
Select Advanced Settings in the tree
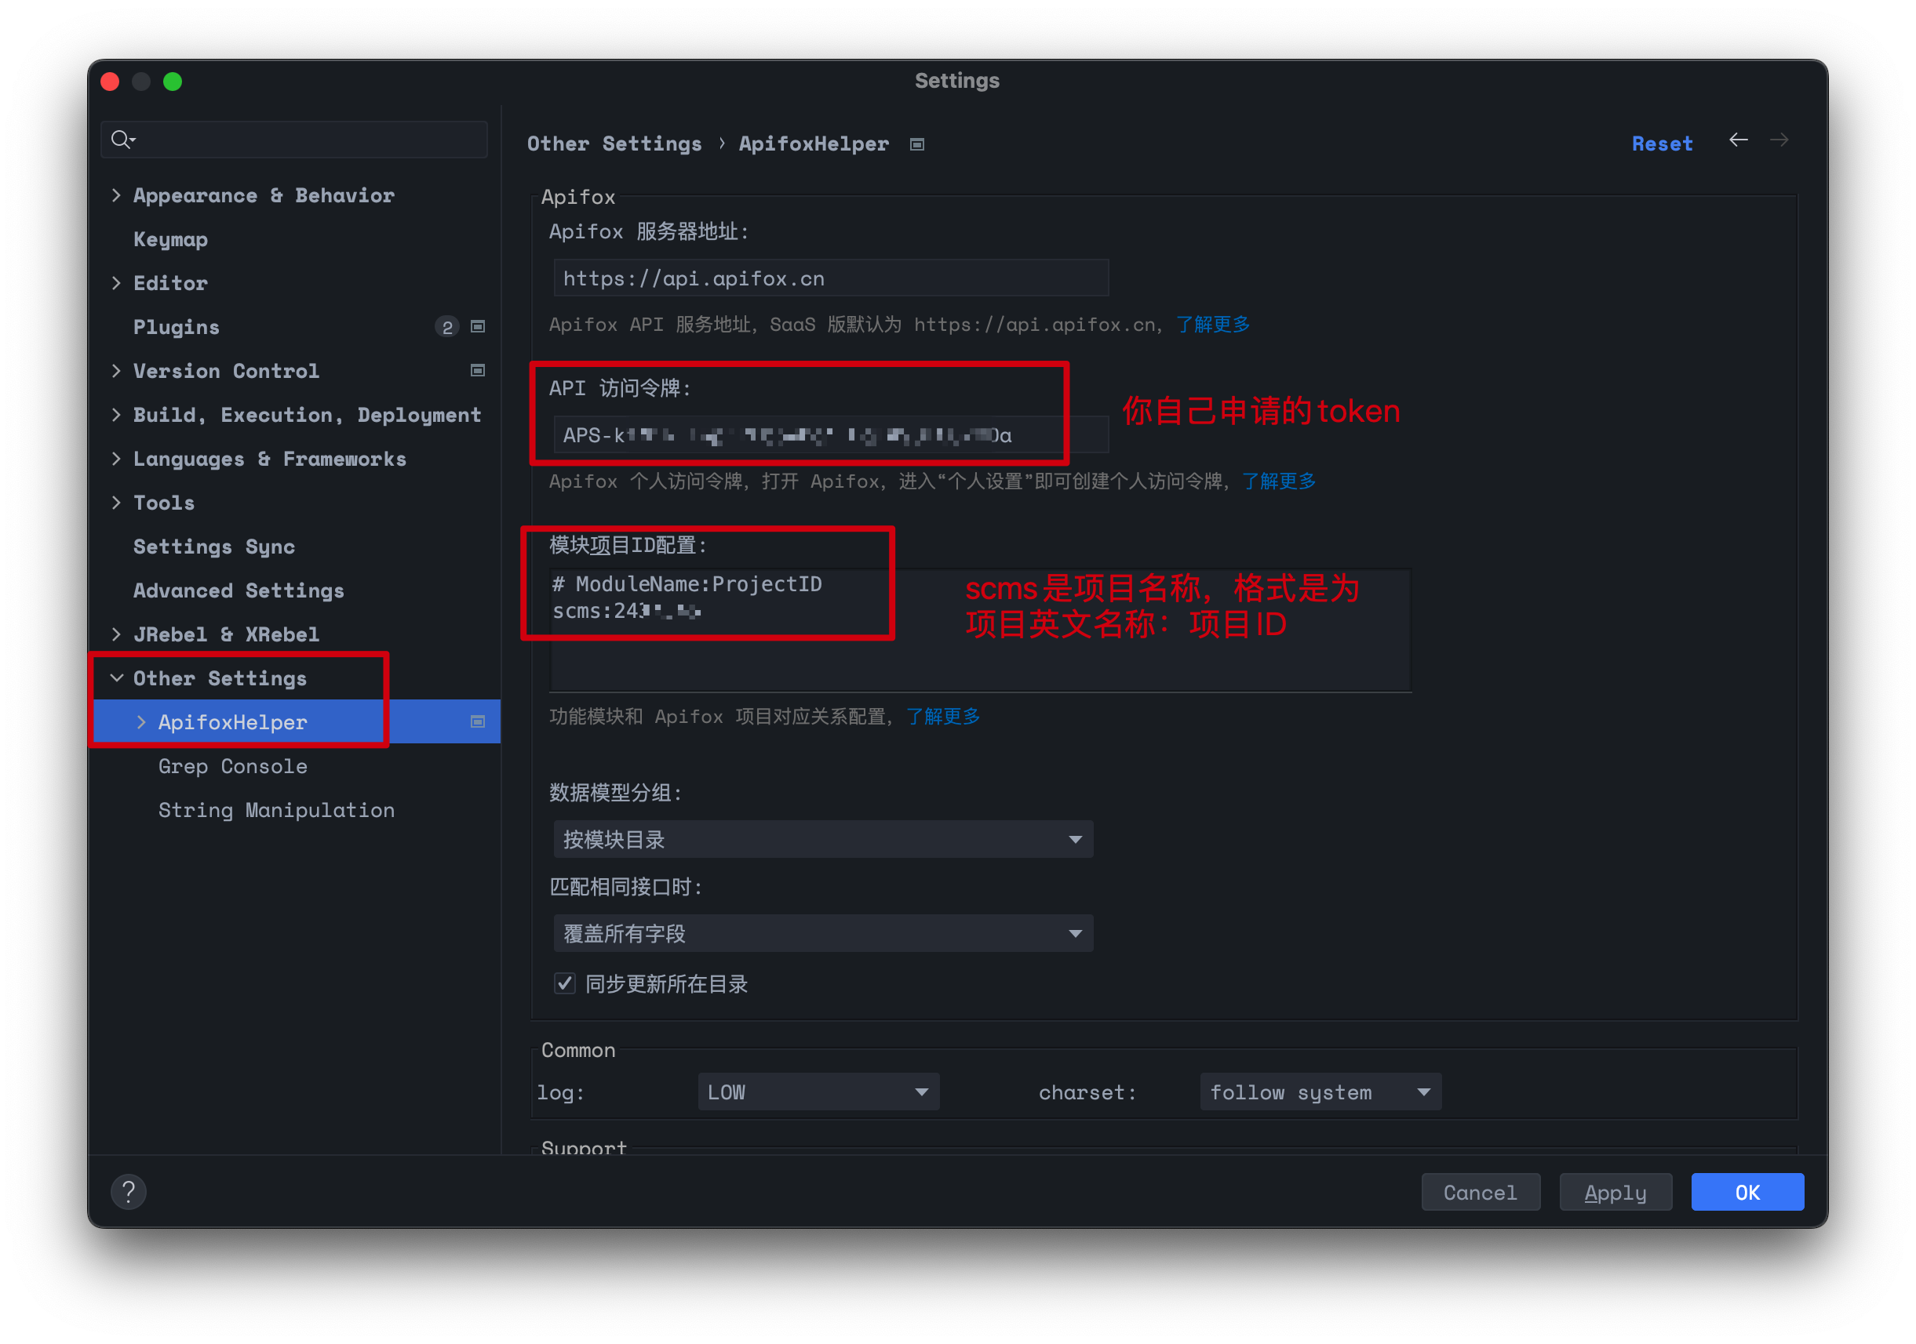[238, 590]
